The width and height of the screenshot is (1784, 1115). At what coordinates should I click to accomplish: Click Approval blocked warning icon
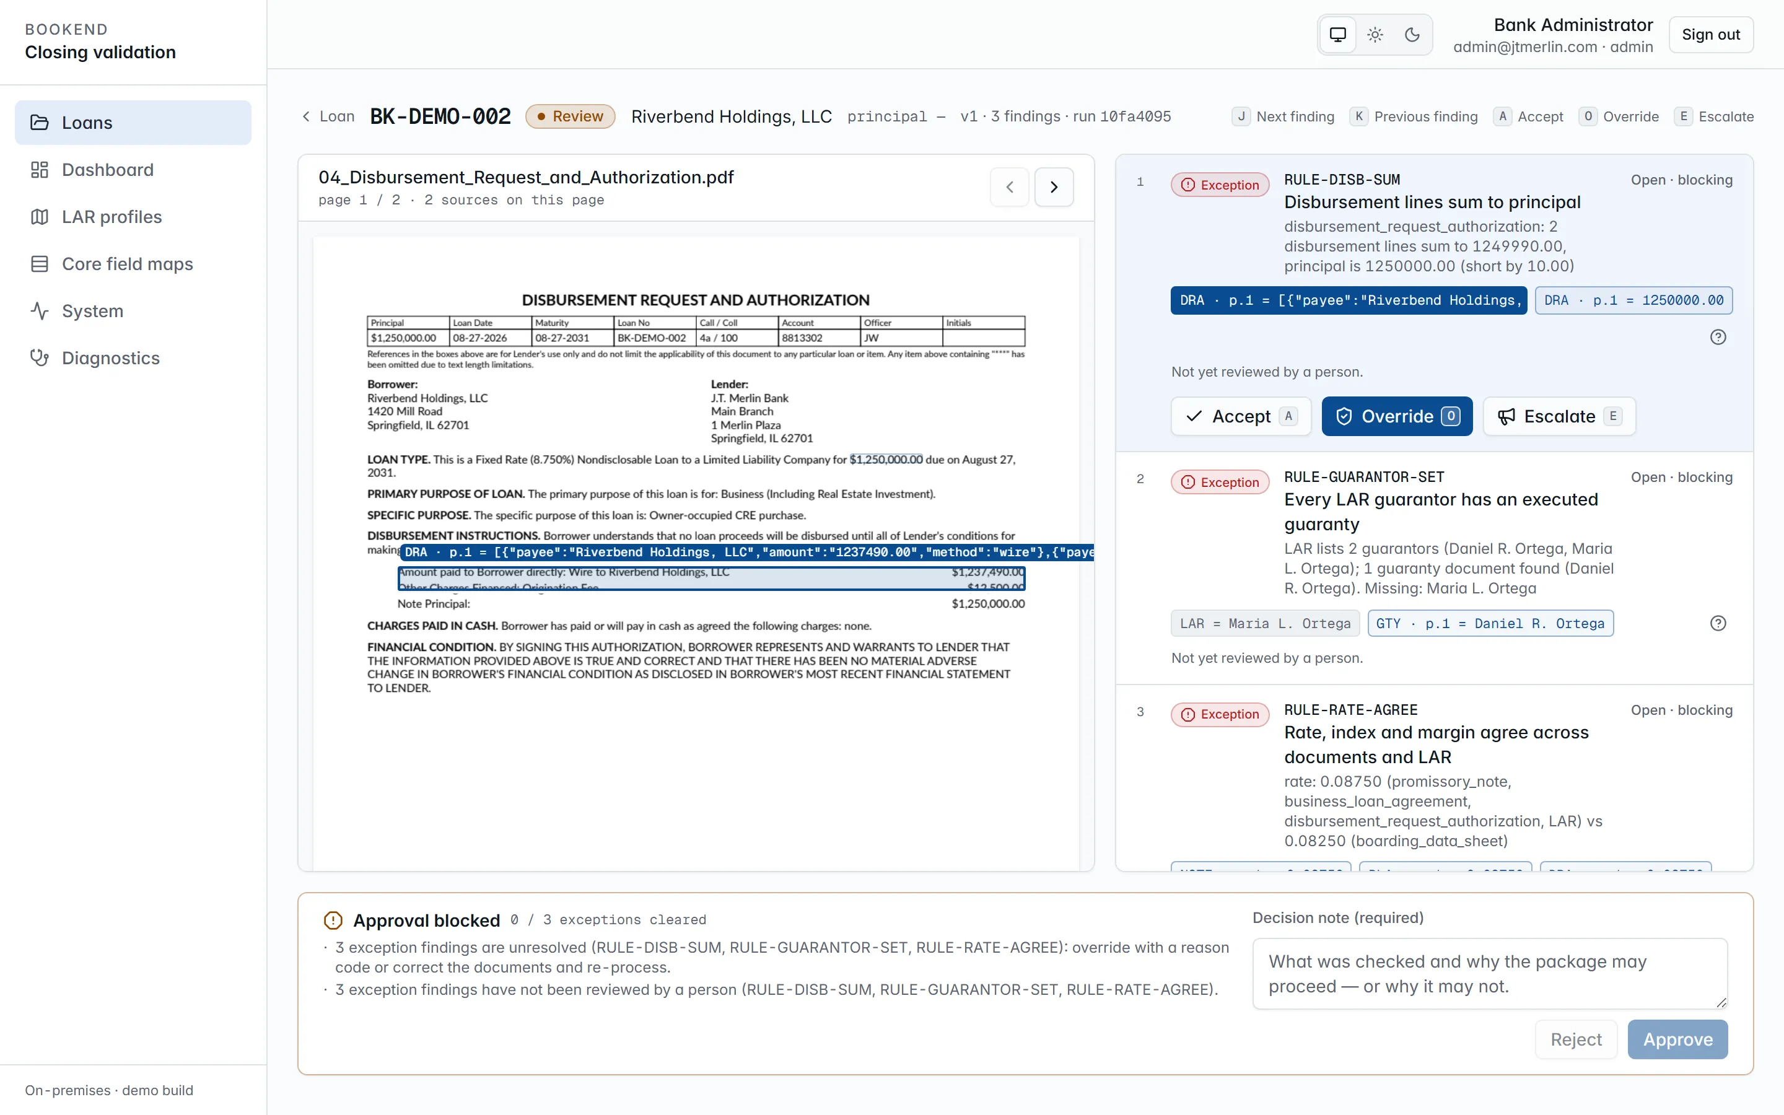[333, 920]
